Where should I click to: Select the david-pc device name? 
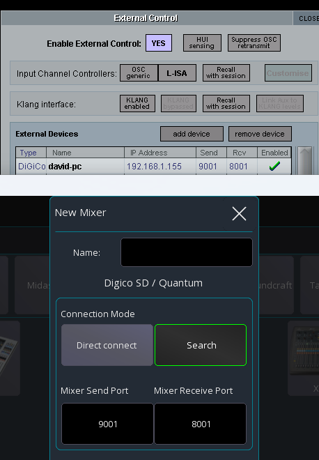point(85,167)
